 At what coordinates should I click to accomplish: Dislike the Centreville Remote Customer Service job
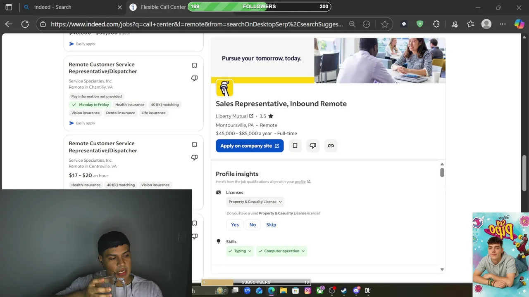point(194,157)
